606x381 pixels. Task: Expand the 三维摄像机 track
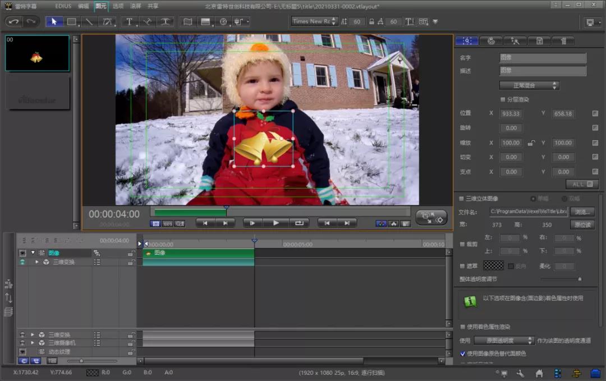tap(33, 343)
